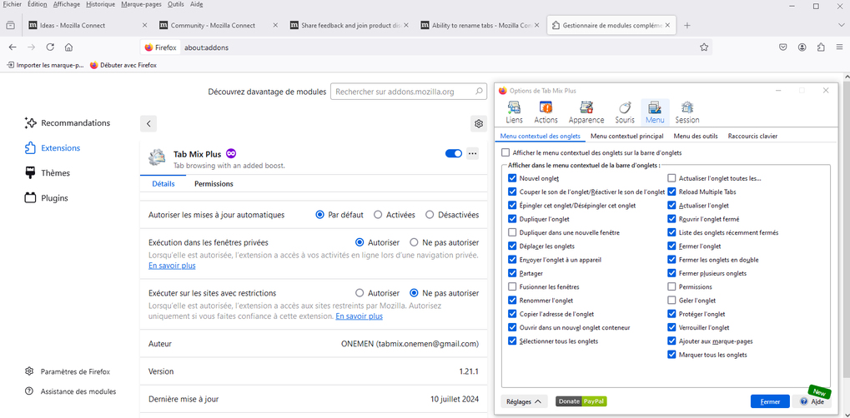Switch to the Raccourcis clavier tab

pyautogui.click(x=752, y=136)
